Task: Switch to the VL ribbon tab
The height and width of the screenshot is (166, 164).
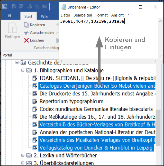Action: point(10,16)
